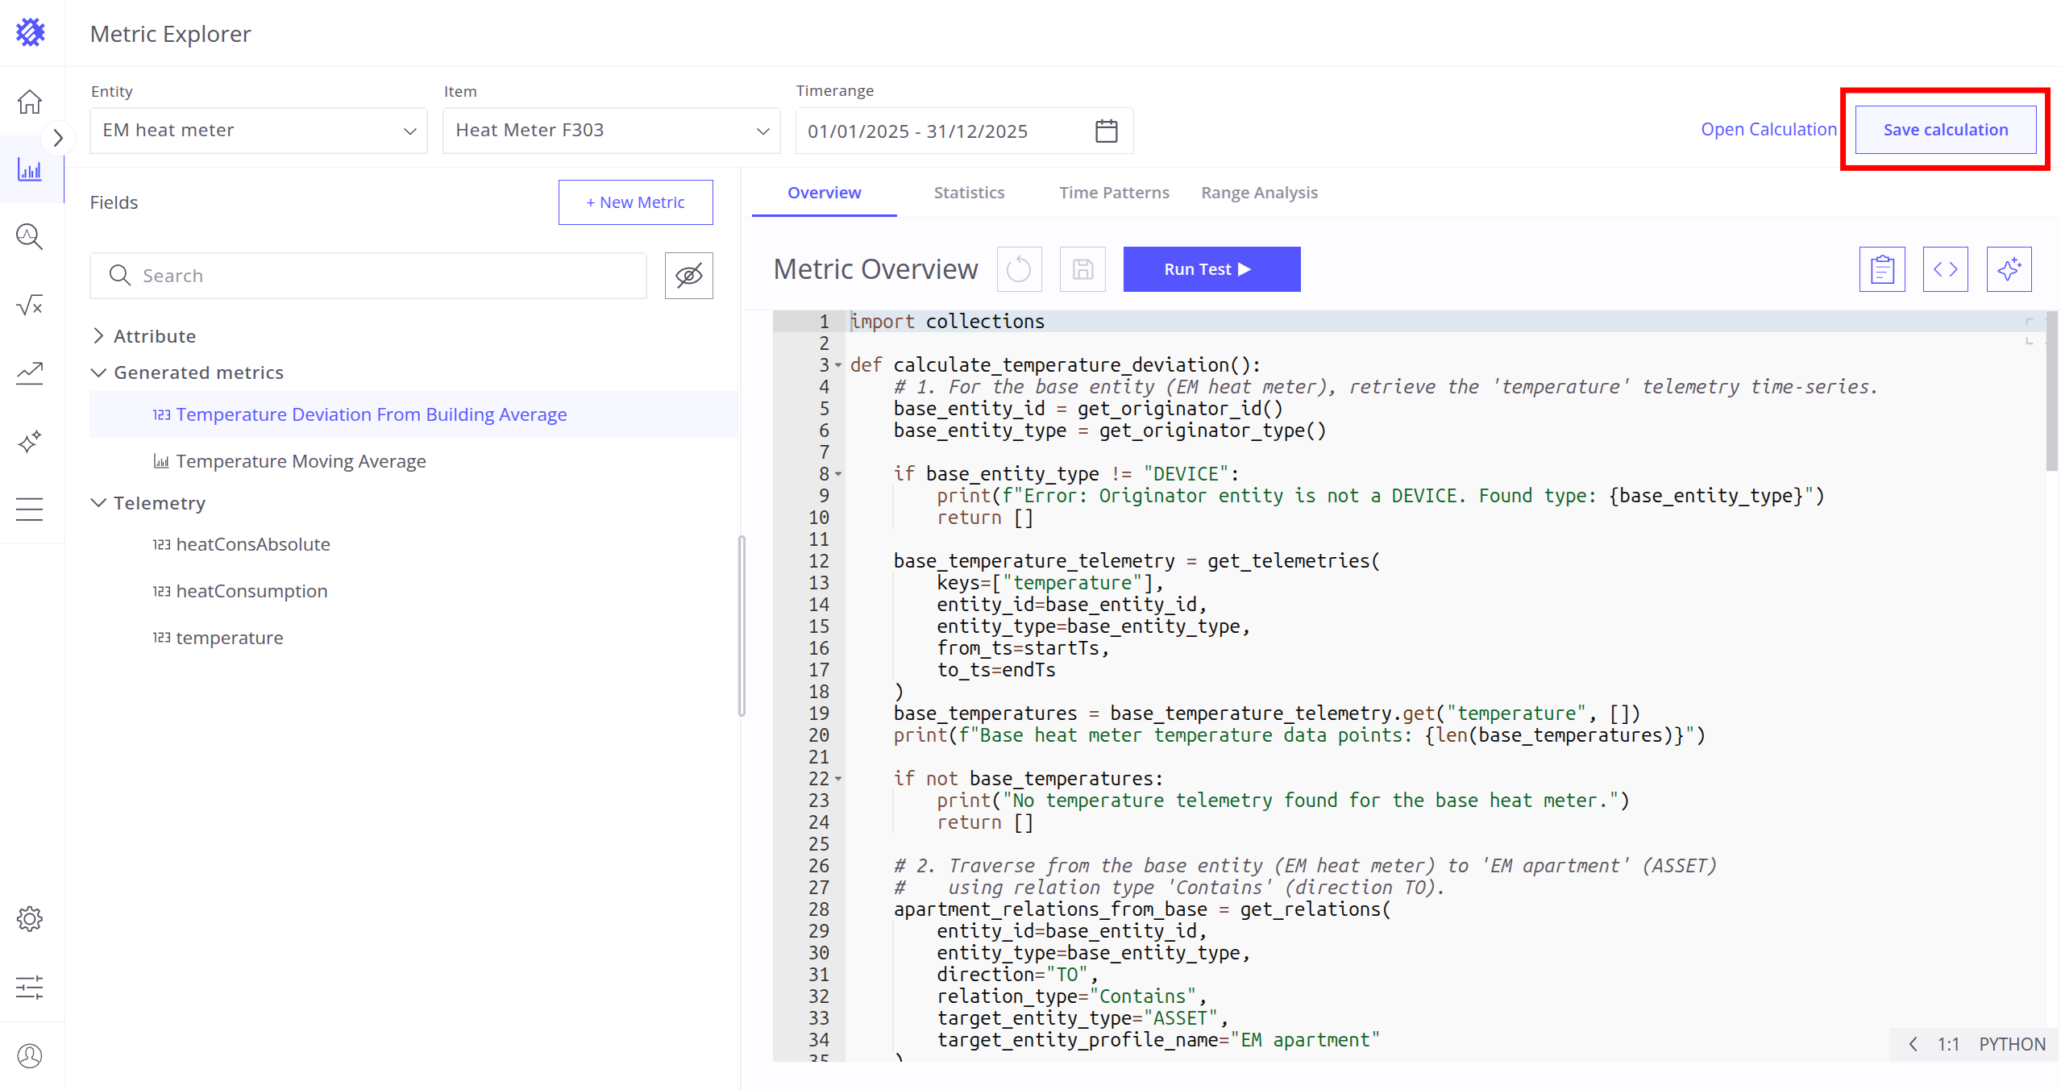Click the clipboard icon above code editor
The height and width of the screenshot is (1090, 2061).
point(1881,269)
